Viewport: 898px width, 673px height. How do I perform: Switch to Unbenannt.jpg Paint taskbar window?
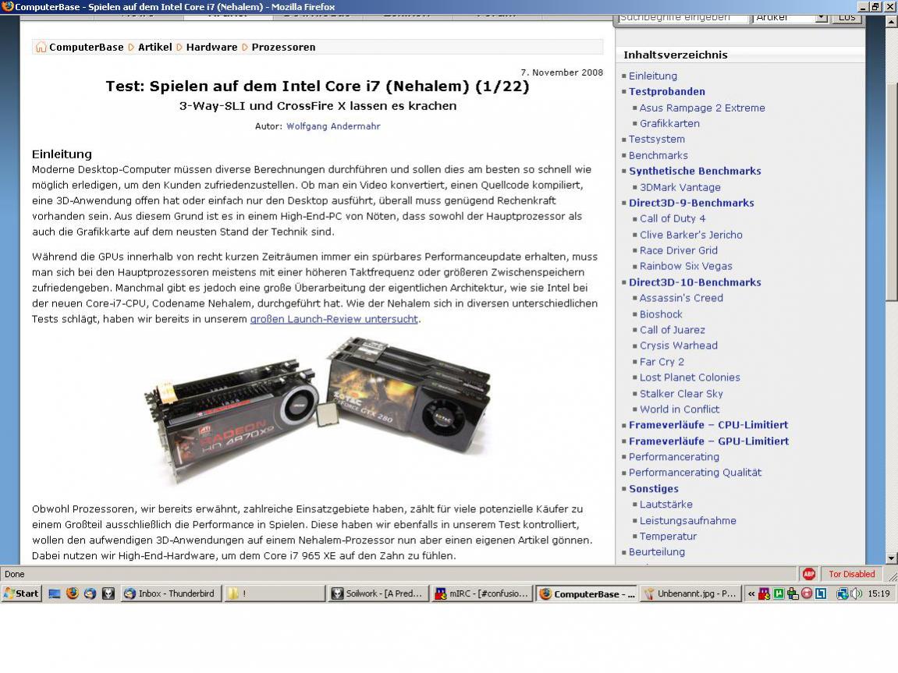[x=690, y=593]
